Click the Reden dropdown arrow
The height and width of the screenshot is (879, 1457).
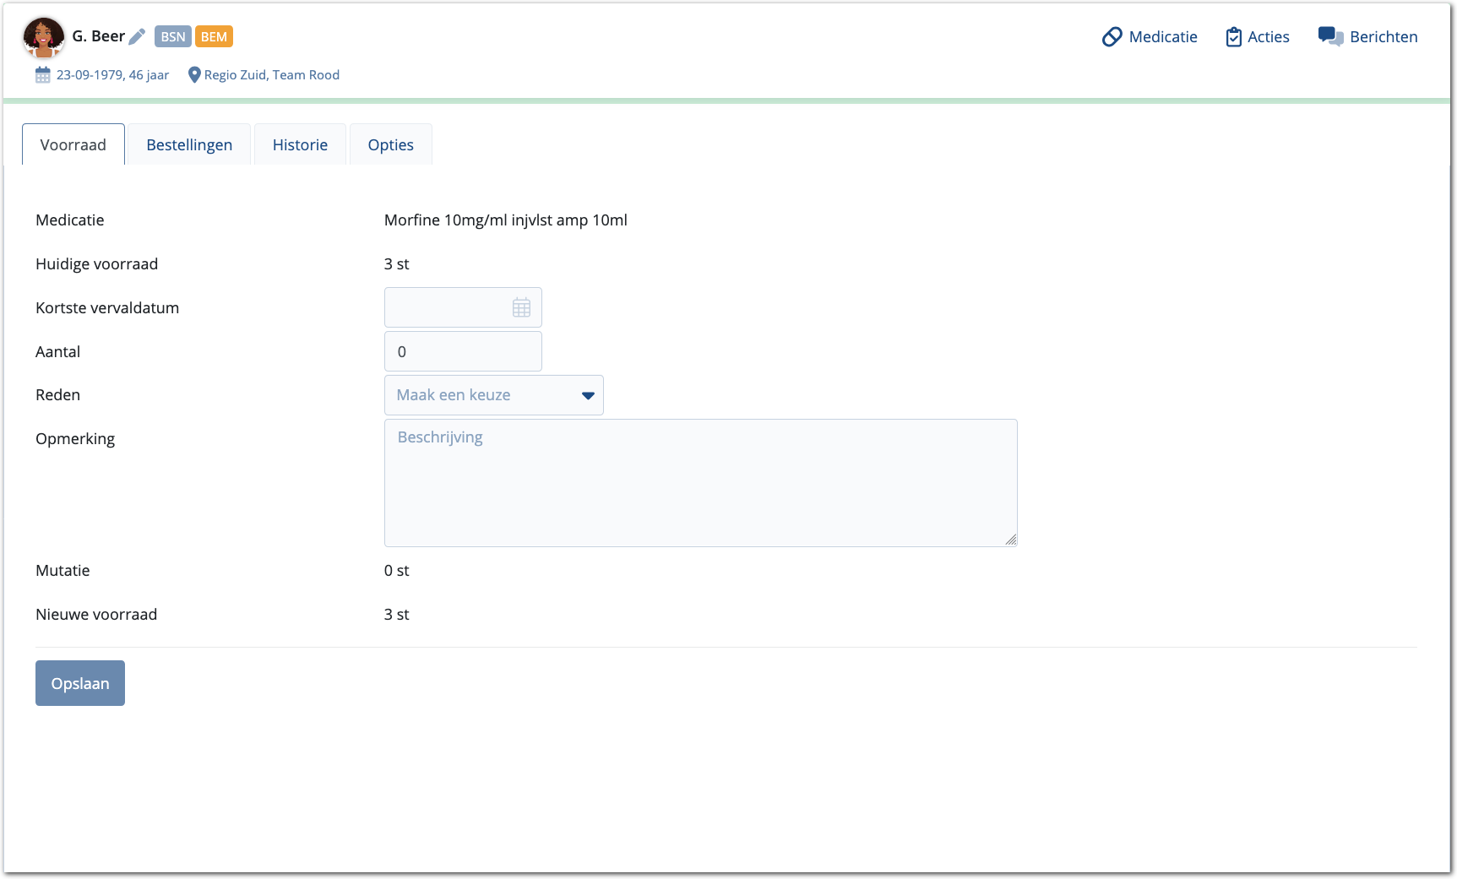(588, 395)
